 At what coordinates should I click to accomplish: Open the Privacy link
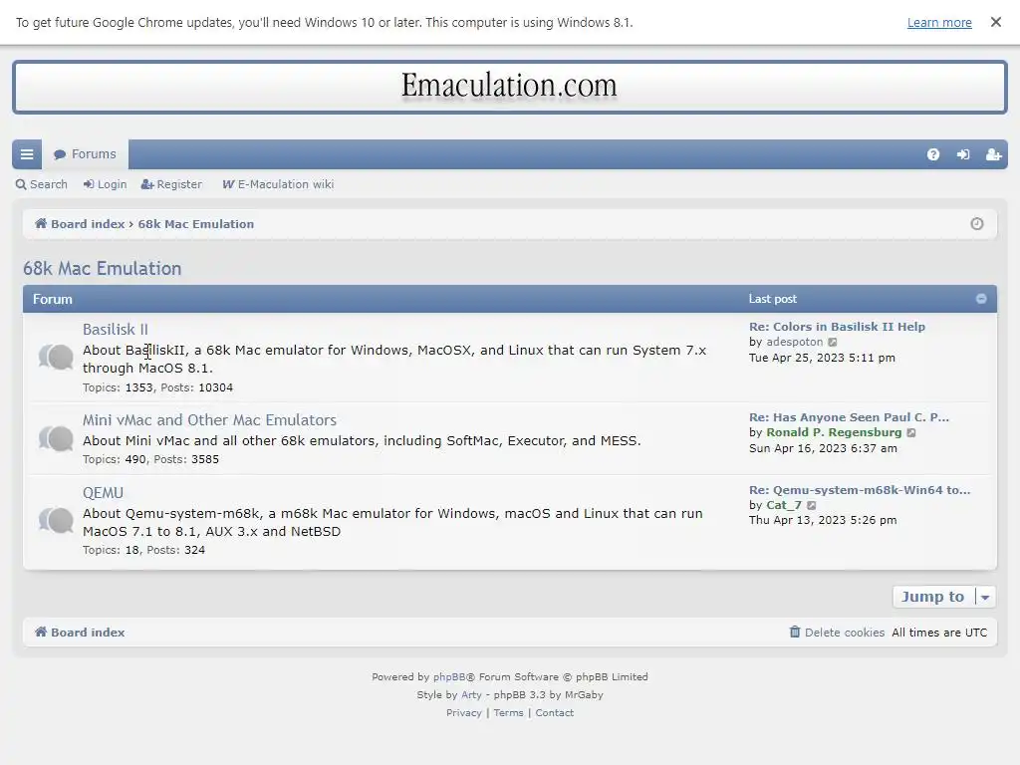point(464,713)
